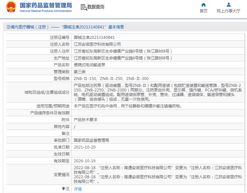Screen dimensions: 247x193
Task: Click the 首页 home icon
Action: point(203,5)
